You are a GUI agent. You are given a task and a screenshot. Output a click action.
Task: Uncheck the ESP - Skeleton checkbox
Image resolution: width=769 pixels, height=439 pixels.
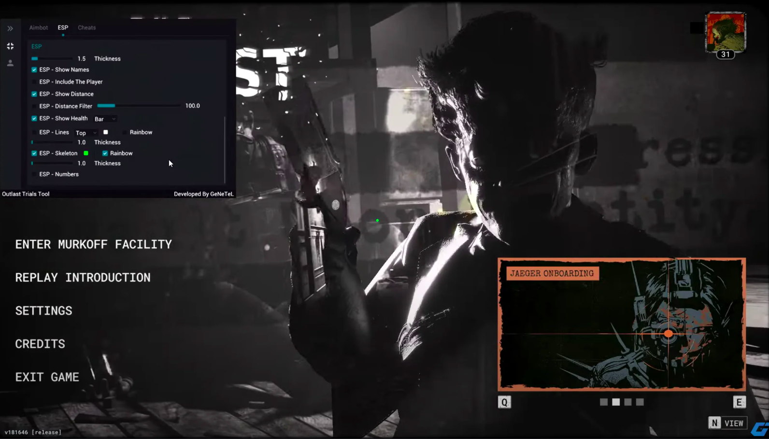click(34, 153)
